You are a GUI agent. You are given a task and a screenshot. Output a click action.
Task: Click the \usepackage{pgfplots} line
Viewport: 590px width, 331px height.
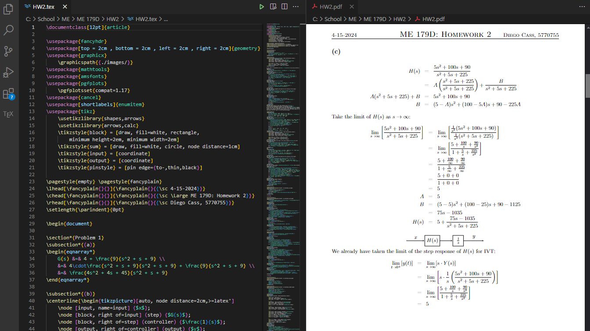pos(77,83)
